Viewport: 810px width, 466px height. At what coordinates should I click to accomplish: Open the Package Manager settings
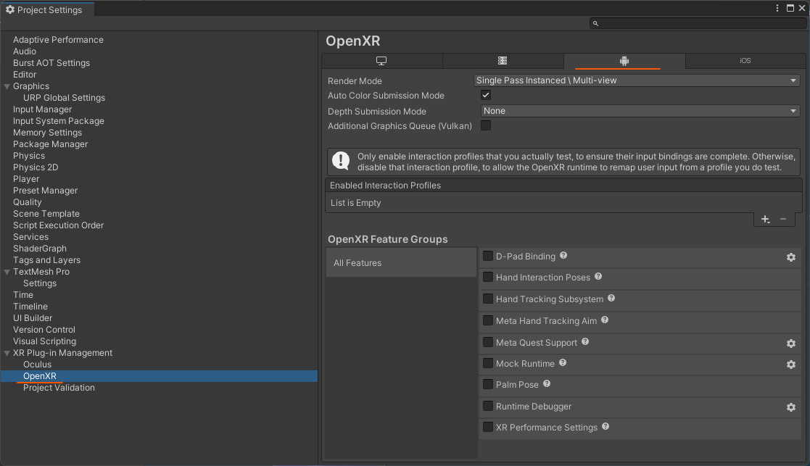tap(50, 144)
